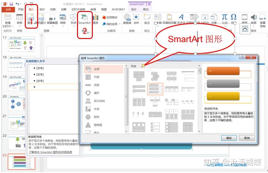Click the New Slide (新建幻灯片) icon
268x173 pixels.
pos(8,17)
